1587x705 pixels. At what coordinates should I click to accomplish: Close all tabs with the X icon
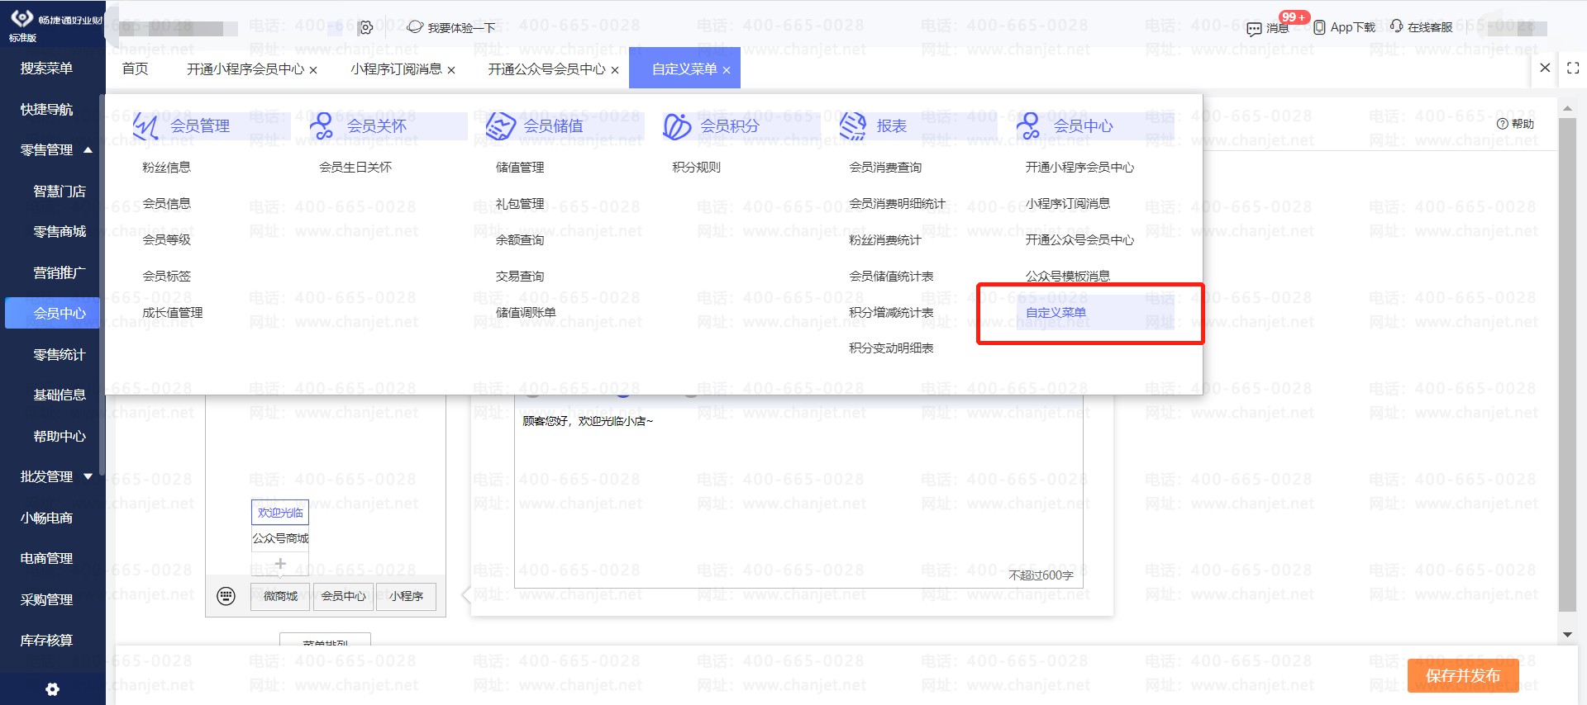[1545, 68]
